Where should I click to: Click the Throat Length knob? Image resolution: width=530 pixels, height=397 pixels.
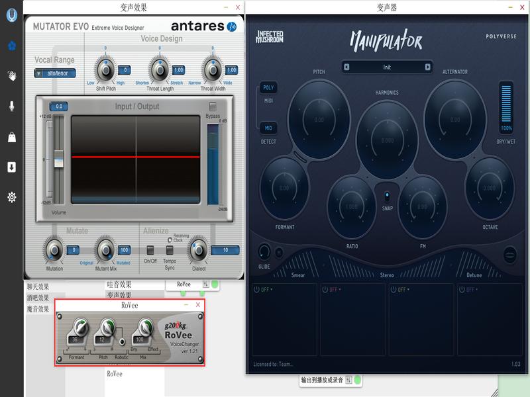160,70
